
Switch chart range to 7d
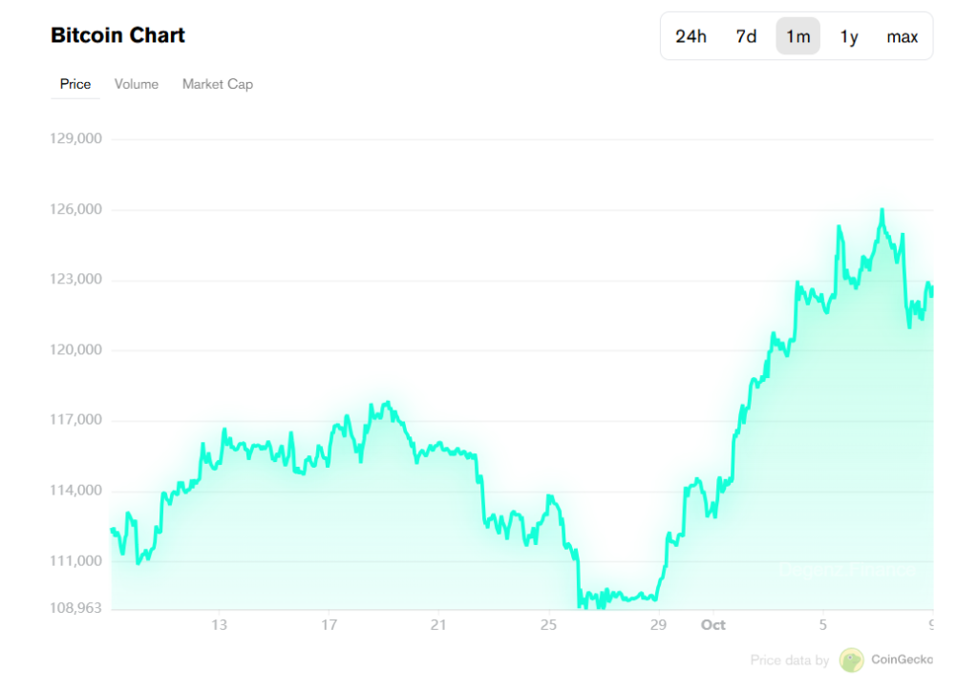coord(746,36)
